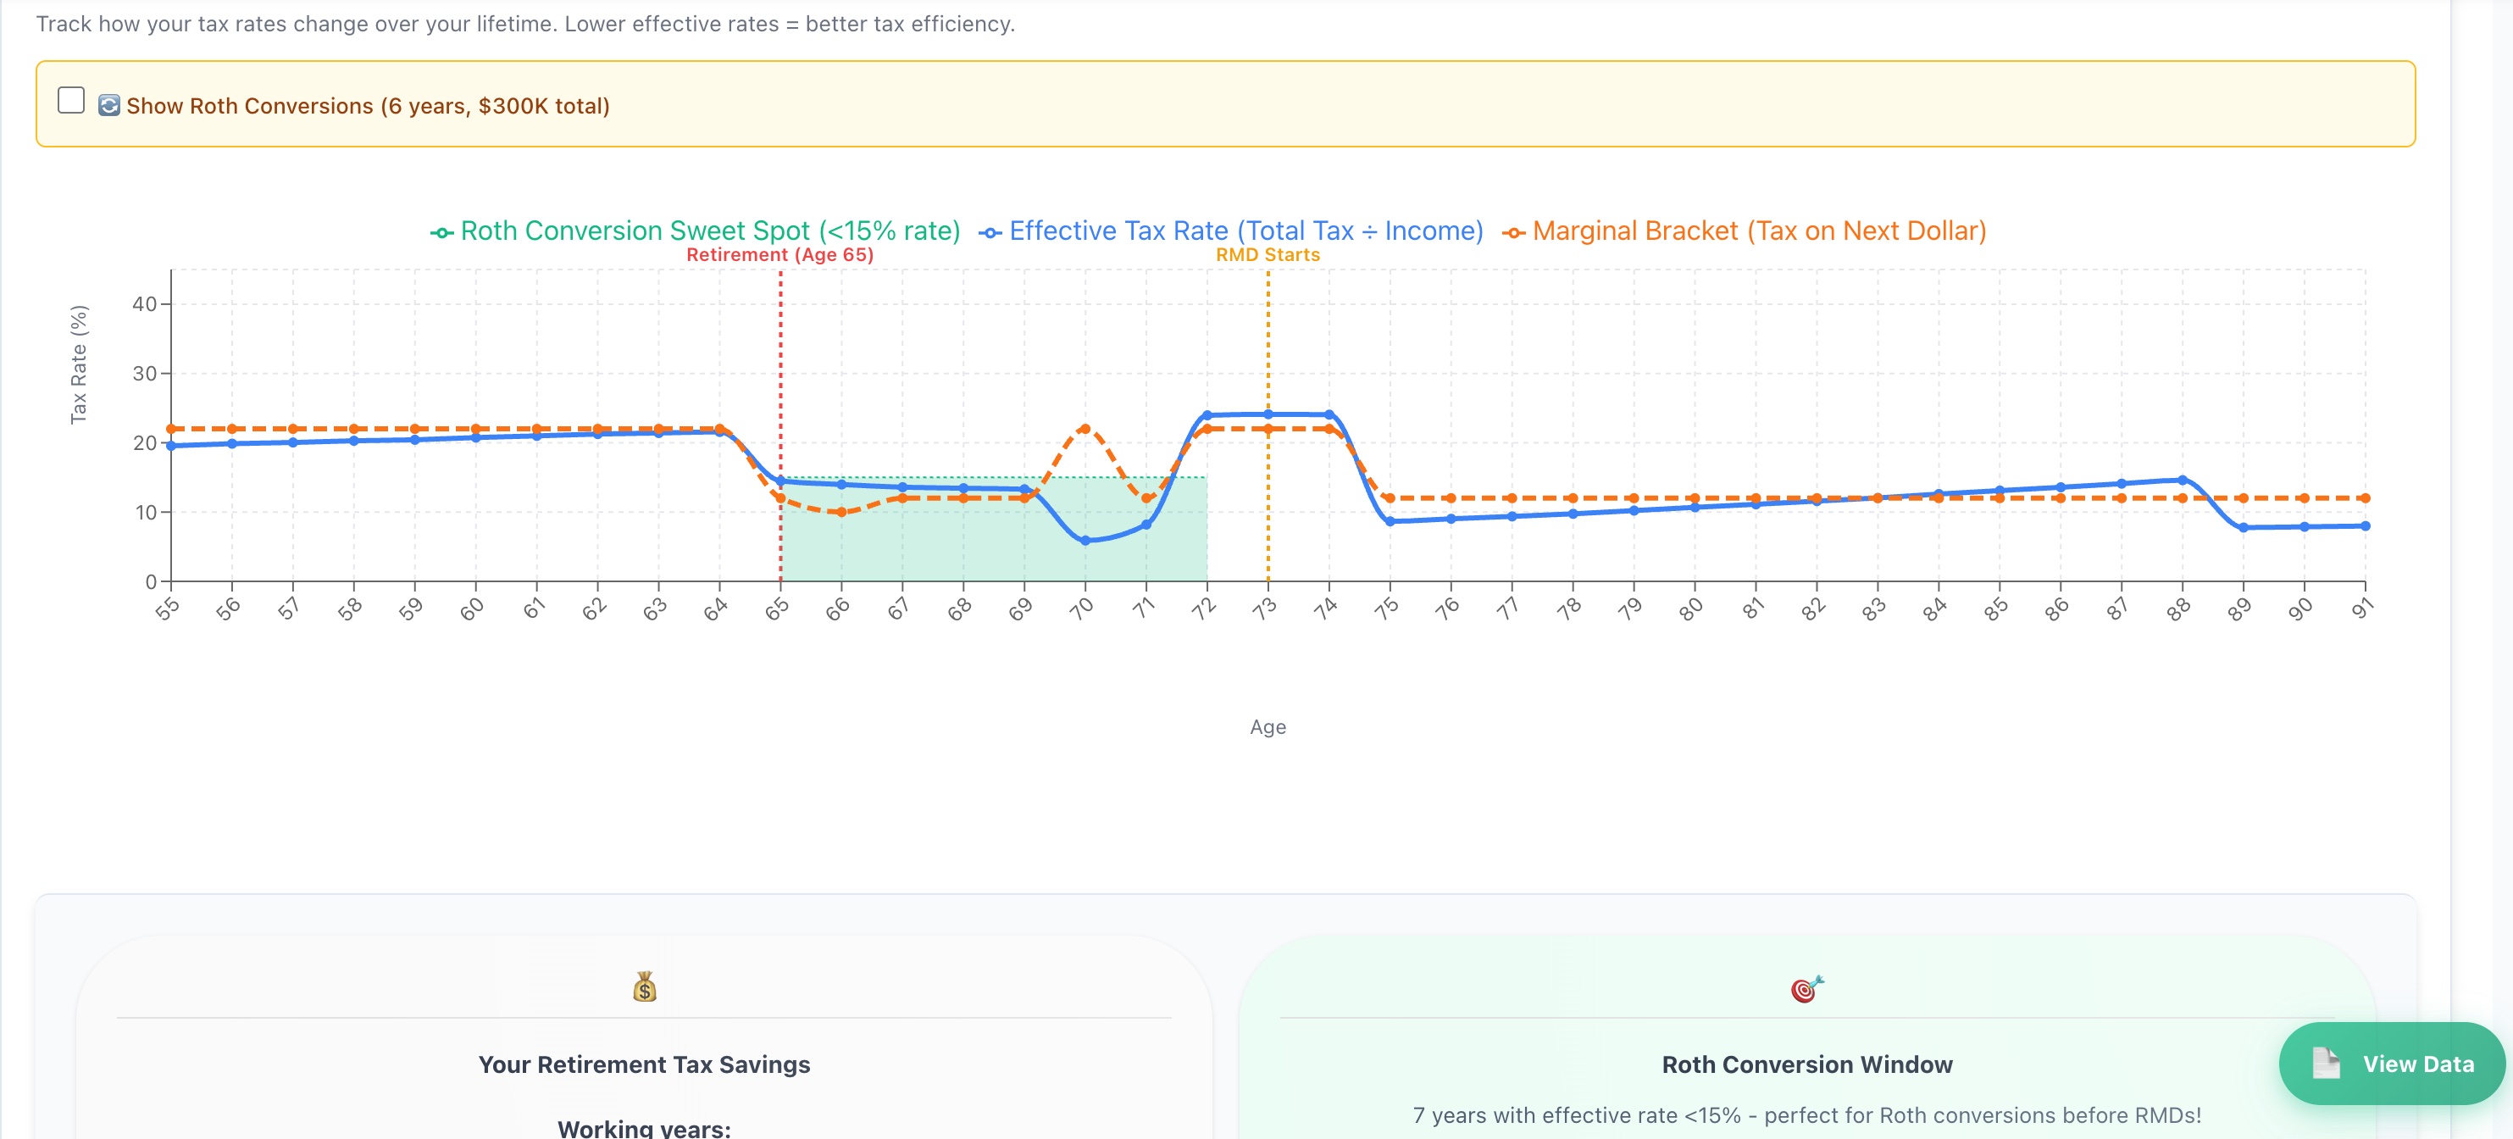Click the x-axis label 80
Screen dimensions: 2513x1139
1690,609
